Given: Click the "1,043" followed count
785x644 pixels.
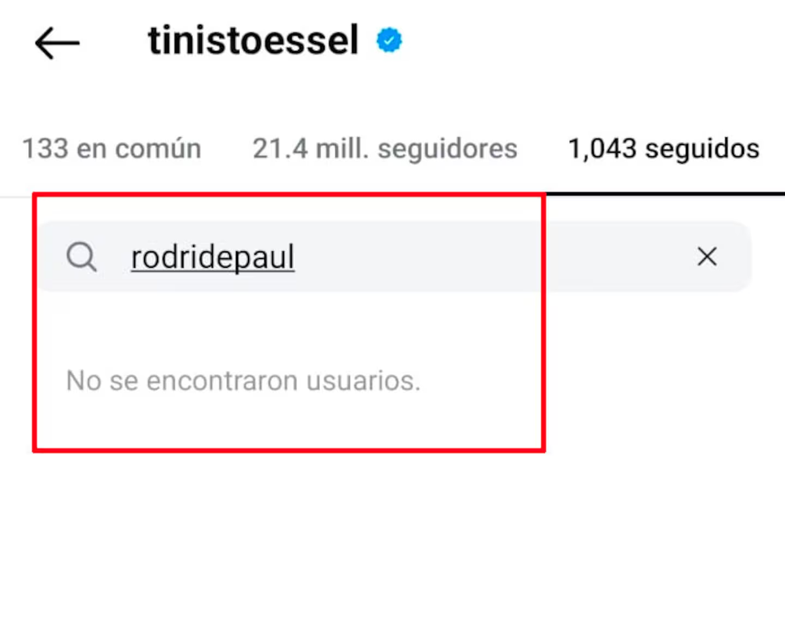Looking at the screenshot, I should [602, 149].
